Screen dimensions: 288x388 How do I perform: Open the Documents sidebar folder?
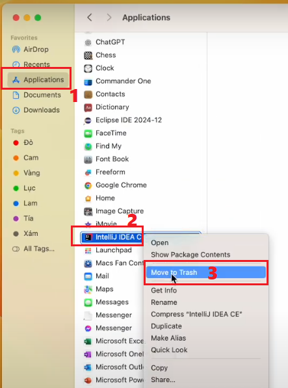[36, 95]
